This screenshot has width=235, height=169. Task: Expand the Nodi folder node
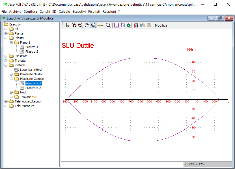tap(11, 92)
